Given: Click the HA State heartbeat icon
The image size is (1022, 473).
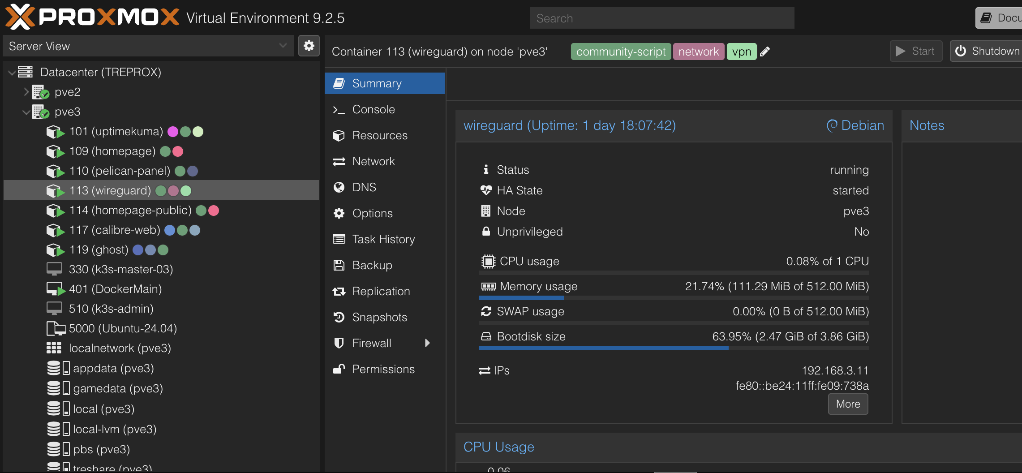Looking at the screenshot, I should pos(486,190).
